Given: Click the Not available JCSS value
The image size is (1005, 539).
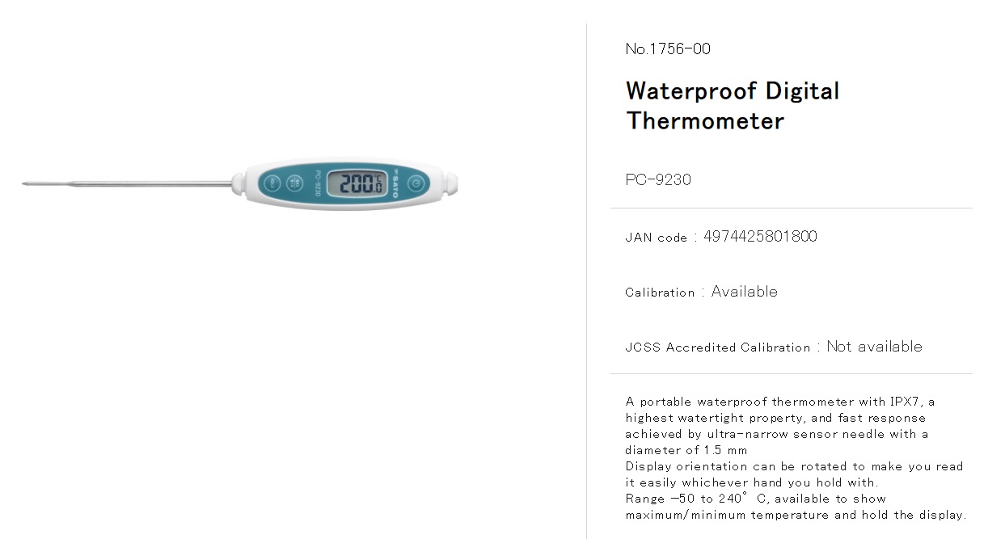Looking at the screenshot, I should point(874,346).
